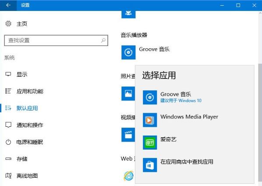Screen dimensions: 262x186
Task: Click the maps app tile at top
Action: point(128,14)
